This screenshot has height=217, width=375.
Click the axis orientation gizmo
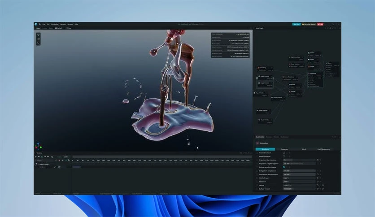click(38, 146)
